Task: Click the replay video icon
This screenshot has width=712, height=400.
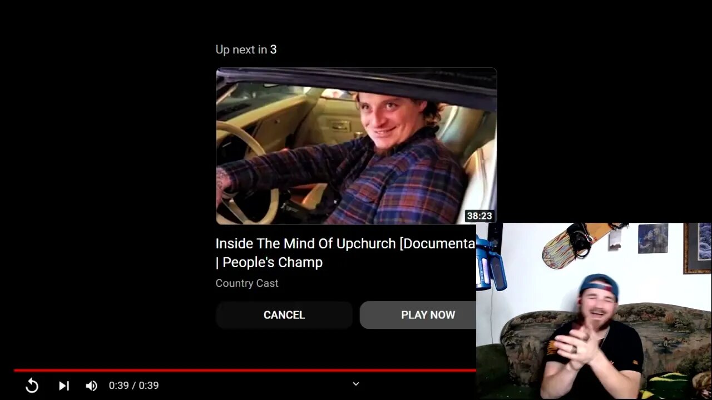Action: tap(32, 386)
